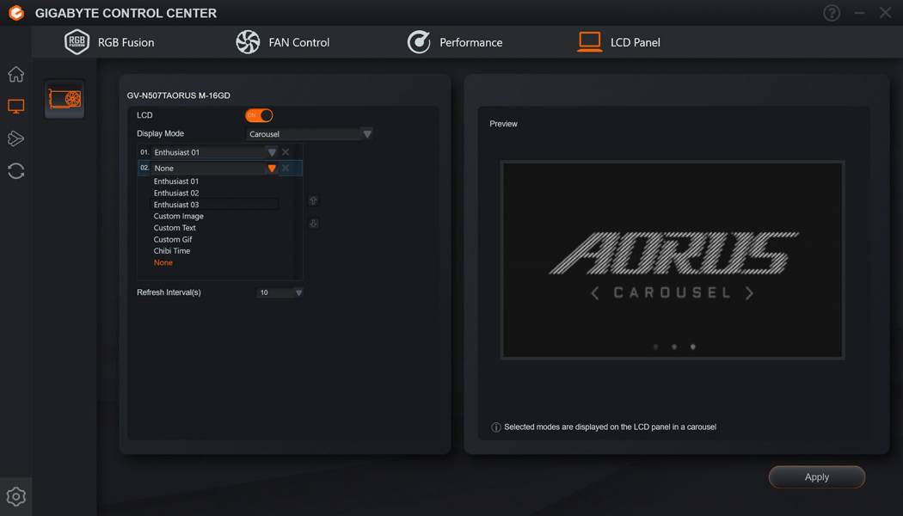Open the help question mark icon
903x516 pixels.
832,13
